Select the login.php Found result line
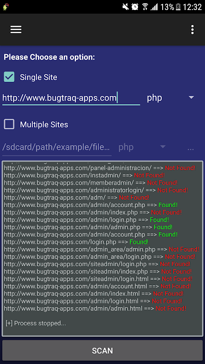This screenshot has width=205, height=364. (x=76, y=242)
